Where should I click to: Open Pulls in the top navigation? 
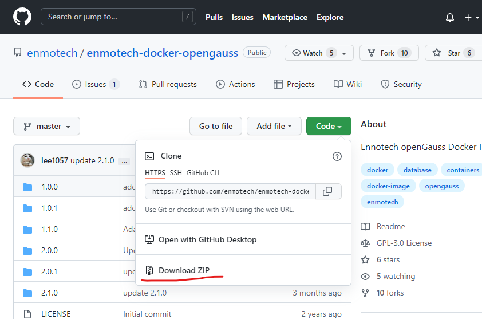(214, 18)
